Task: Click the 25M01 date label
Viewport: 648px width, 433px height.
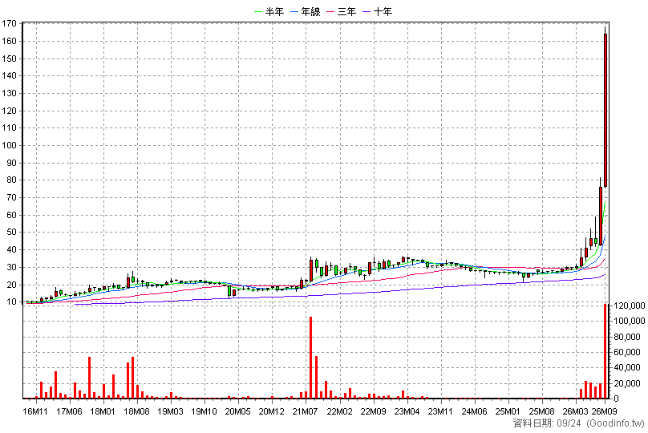Action: click(x=508, y=411)
